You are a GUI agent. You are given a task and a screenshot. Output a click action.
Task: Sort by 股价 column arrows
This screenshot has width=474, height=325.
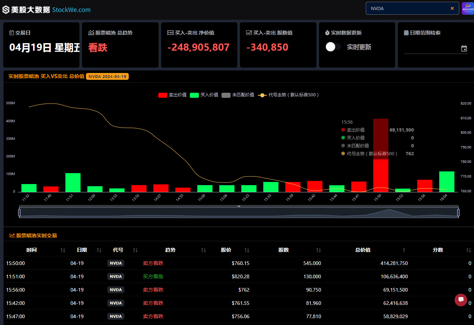click(x=247, y=250)
